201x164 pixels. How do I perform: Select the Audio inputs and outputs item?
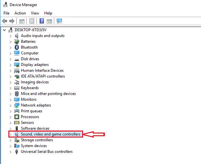click(x=43, y=36)
